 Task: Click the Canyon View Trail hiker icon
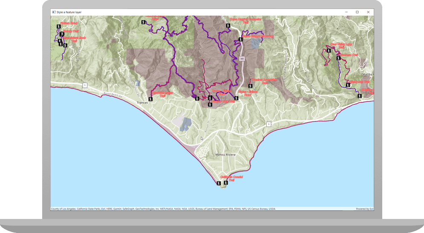[x=210, y=104]
